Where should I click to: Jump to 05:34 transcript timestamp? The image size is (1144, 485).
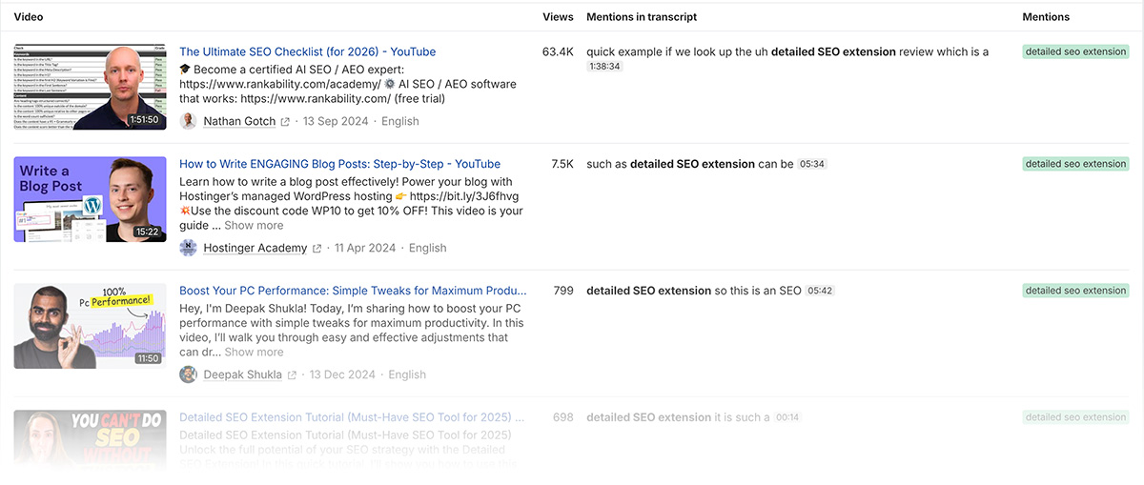pyautogui.click(x=812, y=164)
